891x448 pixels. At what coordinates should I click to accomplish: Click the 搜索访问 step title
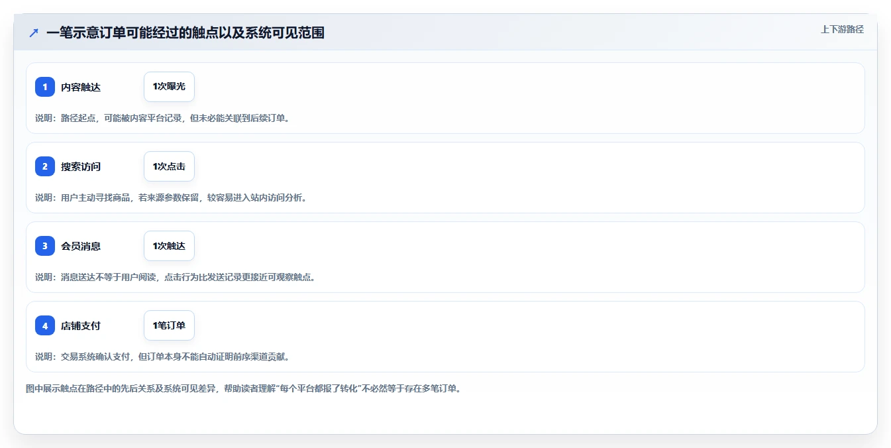[81, 166]
